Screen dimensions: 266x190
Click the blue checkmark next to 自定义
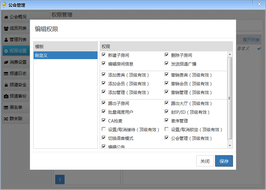pos(259,49)
